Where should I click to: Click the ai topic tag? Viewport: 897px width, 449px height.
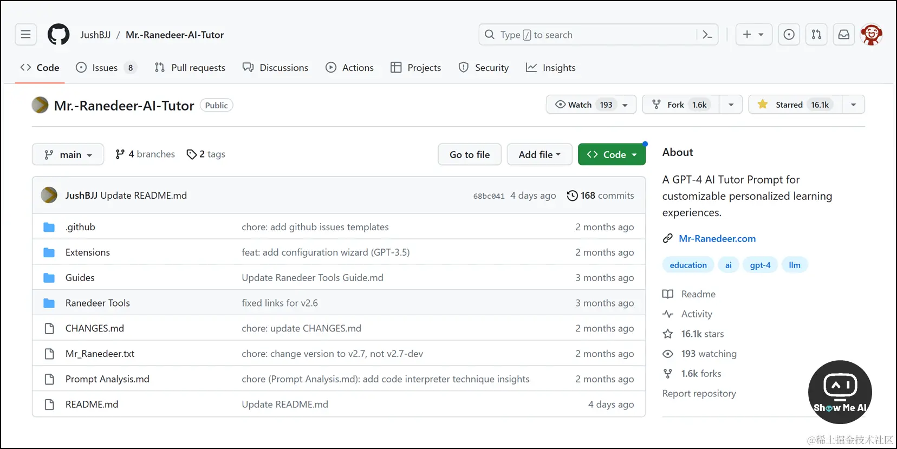[729, 265]
